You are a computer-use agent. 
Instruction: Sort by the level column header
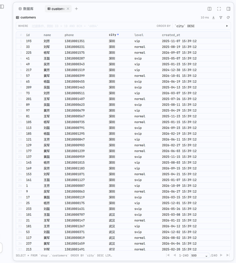pyautogui.click(x=139, y=35)
